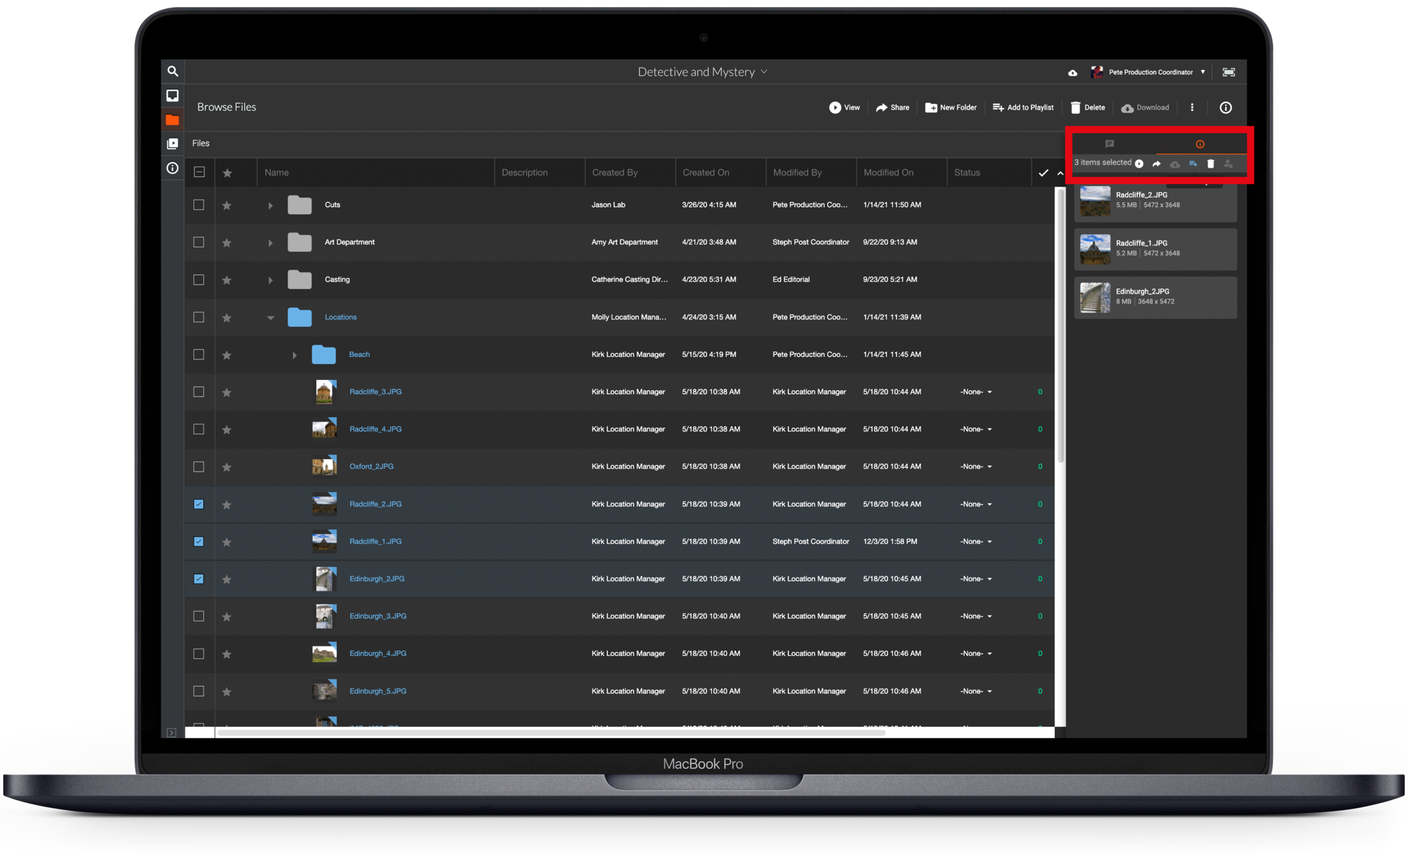Check the Radcliffe_3.JPG row checkbox

199,392
